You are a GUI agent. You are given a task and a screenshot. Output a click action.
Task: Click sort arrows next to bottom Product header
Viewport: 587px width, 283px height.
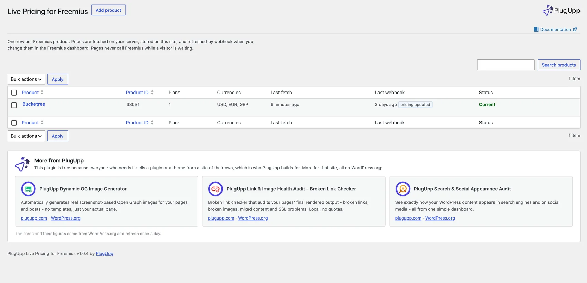[x=42, y=123]
